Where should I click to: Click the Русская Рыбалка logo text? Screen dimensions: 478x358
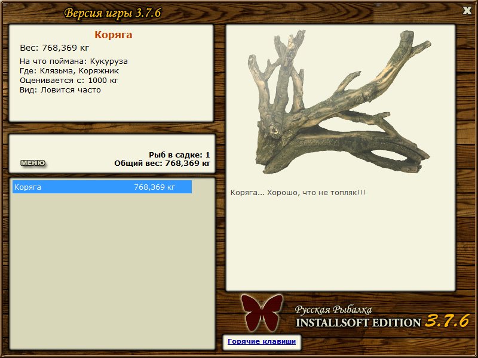tap(333, 310)
